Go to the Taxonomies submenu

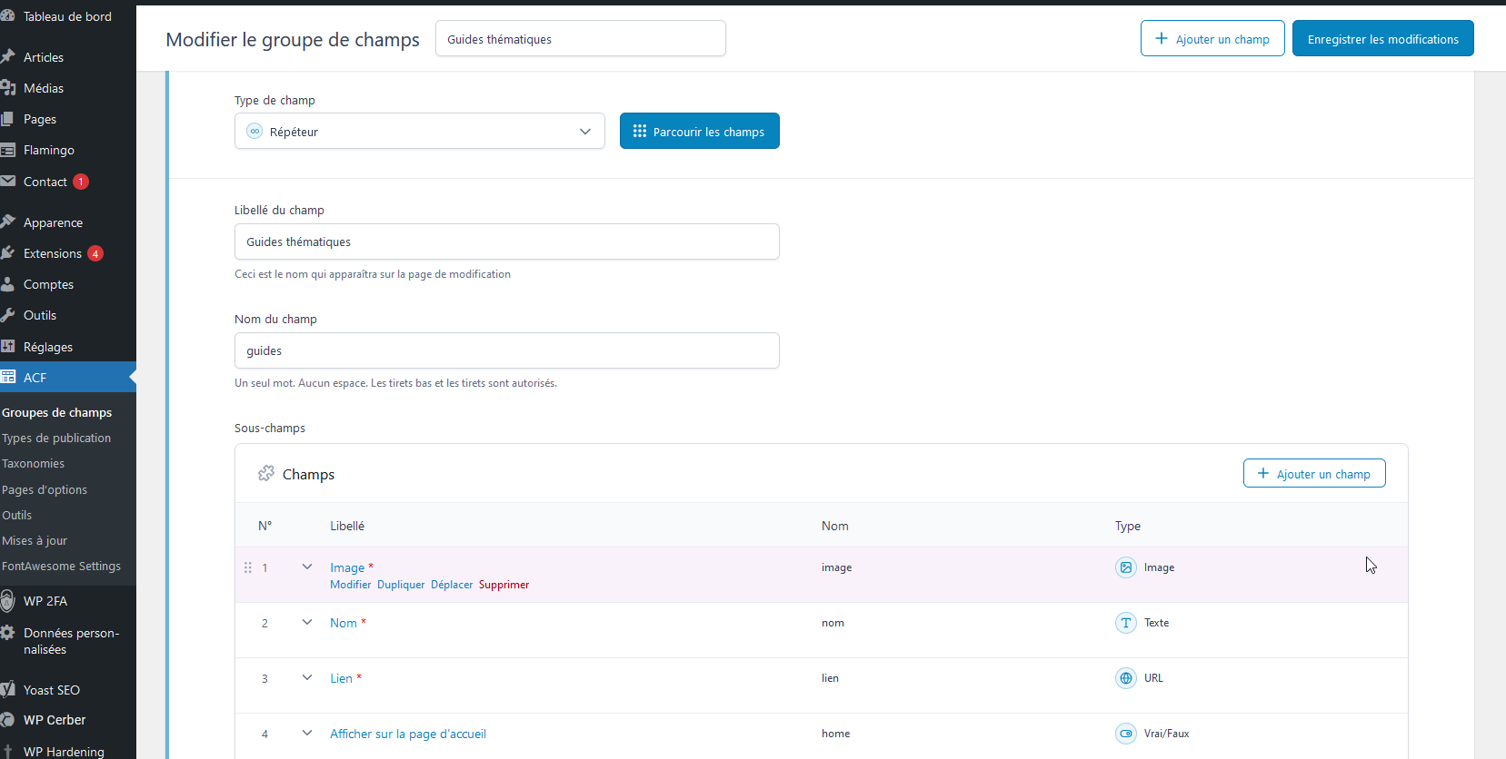[34, 463]
